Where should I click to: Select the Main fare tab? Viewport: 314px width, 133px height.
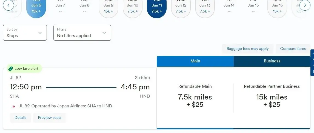pyautogui.click(x=195, y=61)
